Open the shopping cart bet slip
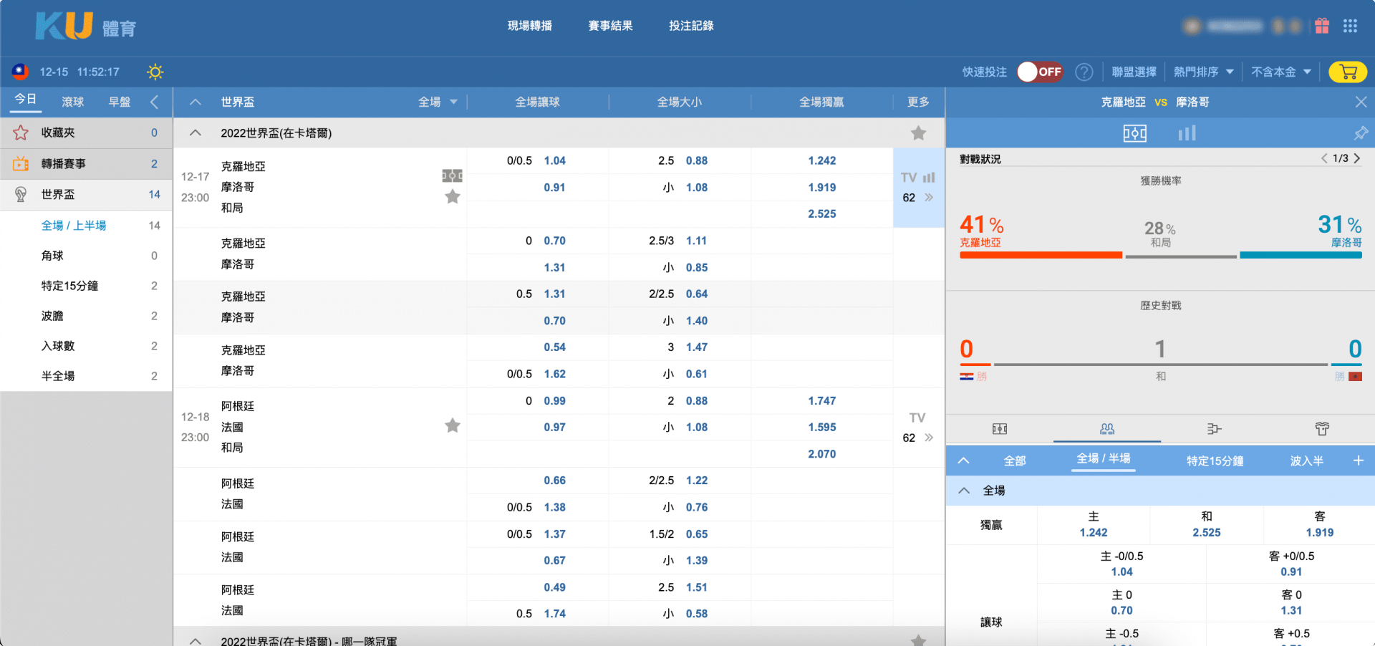 click(x=1347, y=72)
